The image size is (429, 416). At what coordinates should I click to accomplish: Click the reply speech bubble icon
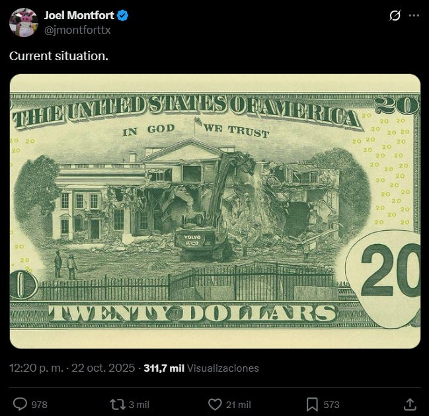click(x=20, y=404)
